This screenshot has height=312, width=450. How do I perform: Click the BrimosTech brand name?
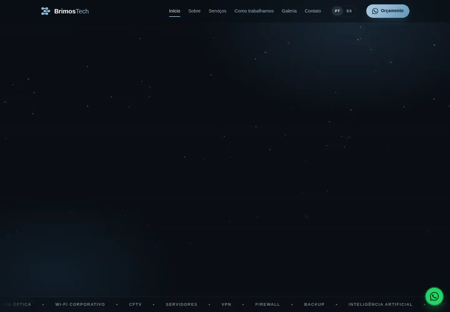pos(72,11)
